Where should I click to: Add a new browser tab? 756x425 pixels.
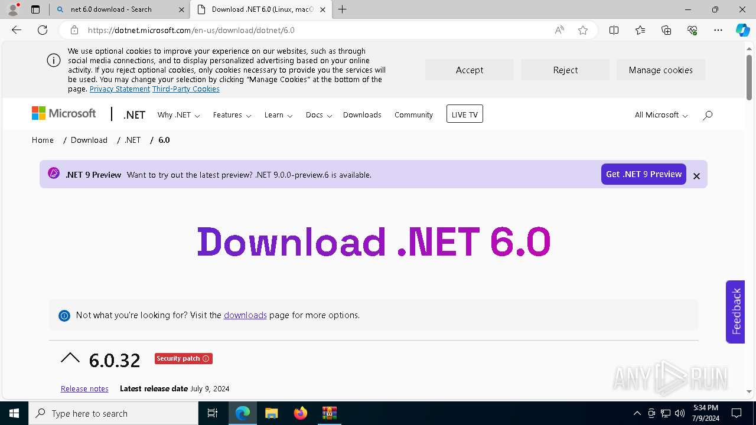click(x=342, y=9)
